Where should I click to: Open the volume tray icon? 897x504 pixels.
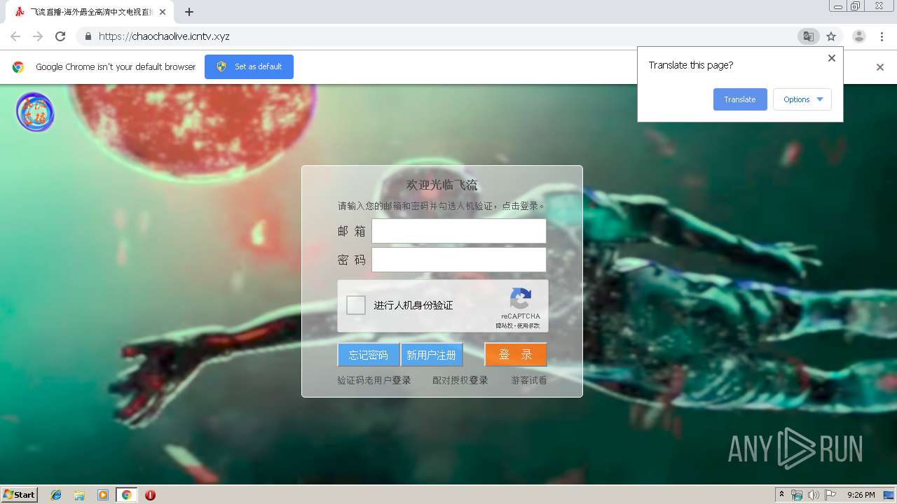tap(814, 495)
